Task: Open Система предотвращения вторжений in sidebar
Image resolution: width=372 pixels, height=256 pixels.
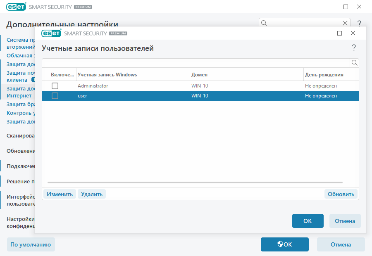Action: pyautogui.click(x=21, y=43)
